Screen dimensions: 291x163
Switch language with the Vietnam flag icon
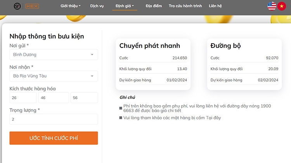coord(281,6)
